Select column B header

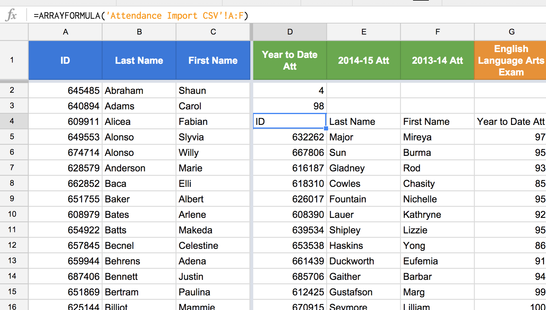coord(139,32)
